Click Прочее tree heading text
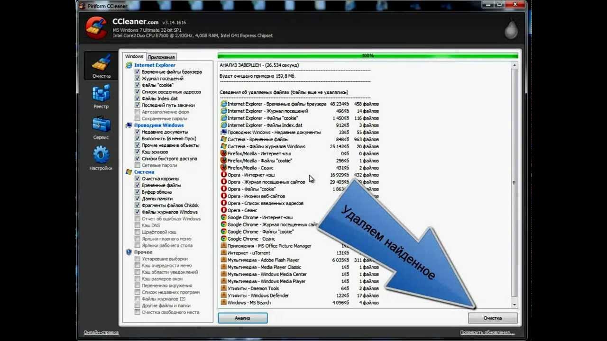The width and height of the screenshot is (607, 341). click(143, 252)
